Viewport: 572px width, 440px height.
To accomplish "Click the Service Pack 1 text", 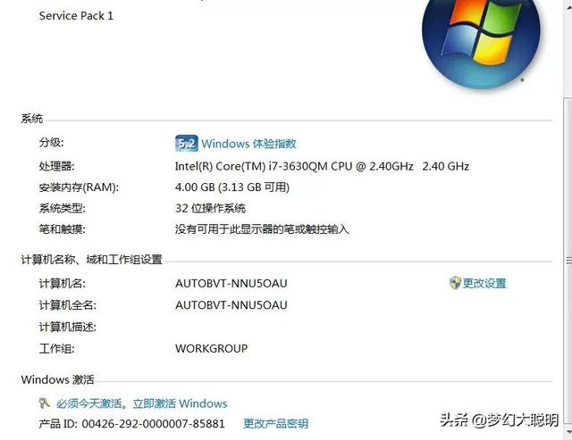I will [76, 16].
